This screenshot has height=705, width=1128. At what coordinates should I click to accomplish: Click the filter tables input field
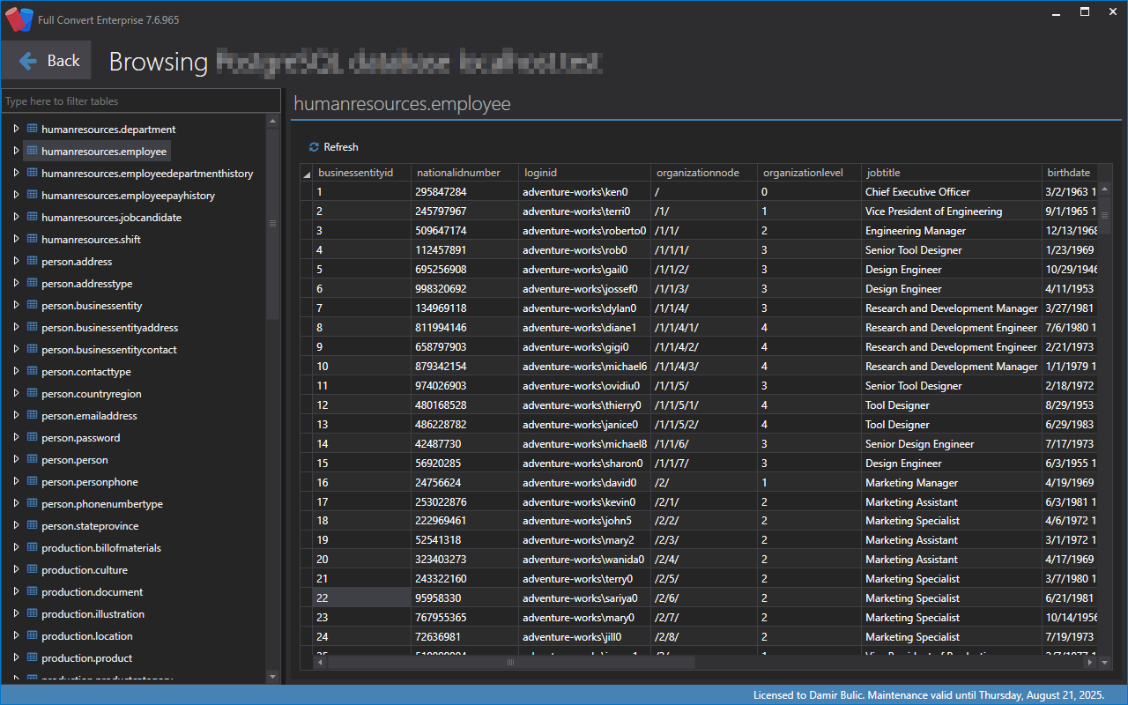coord(141,101)
